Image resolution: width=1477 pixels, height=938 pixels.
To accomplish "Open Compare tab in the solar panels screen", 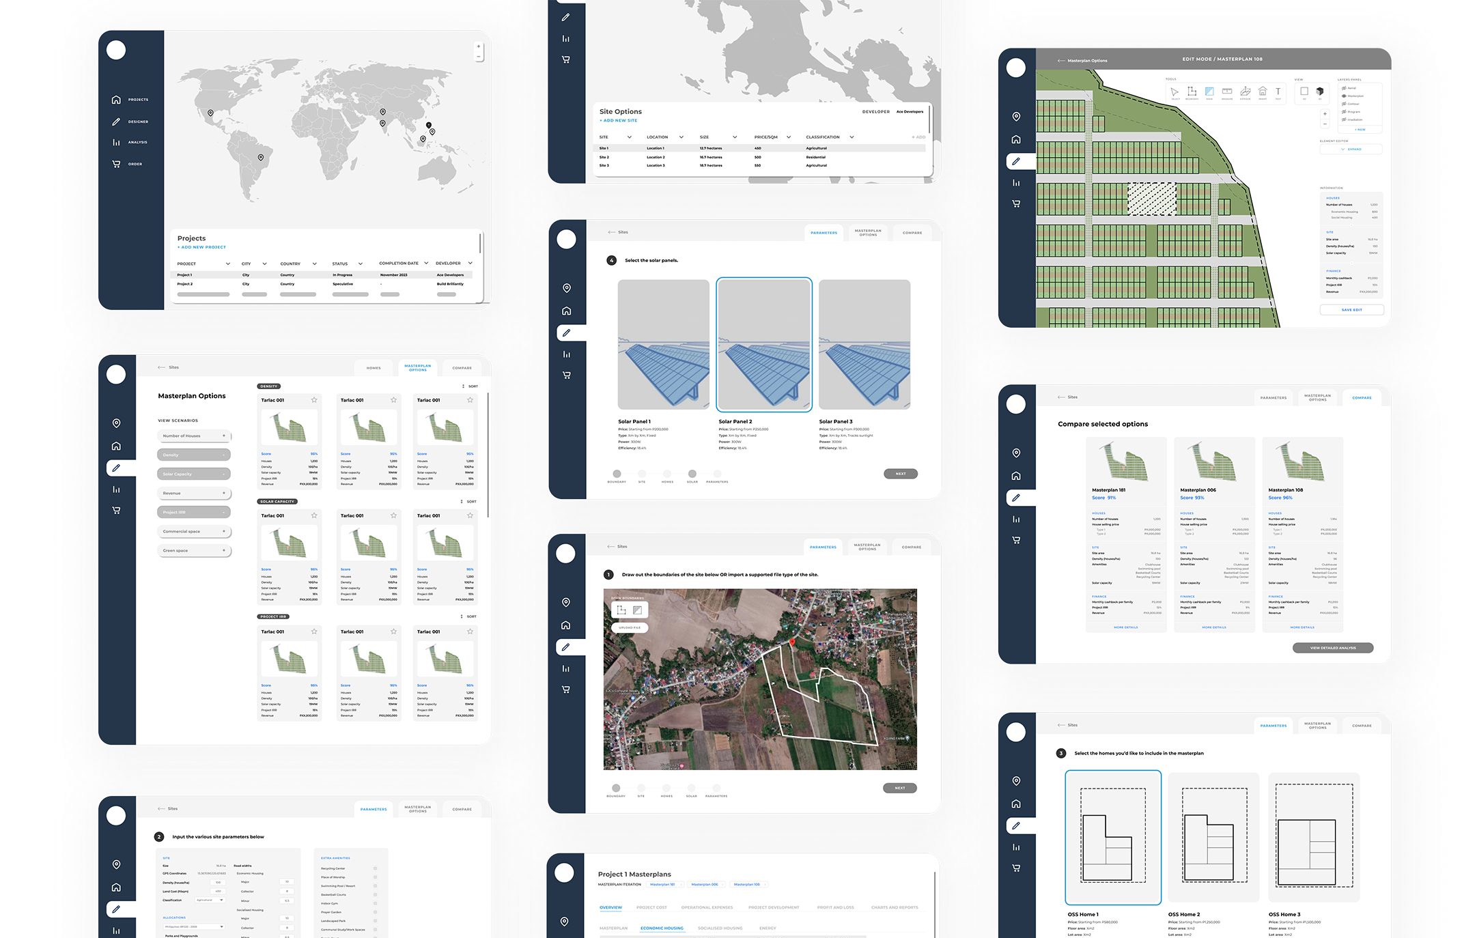I will [x=912, y=233].
